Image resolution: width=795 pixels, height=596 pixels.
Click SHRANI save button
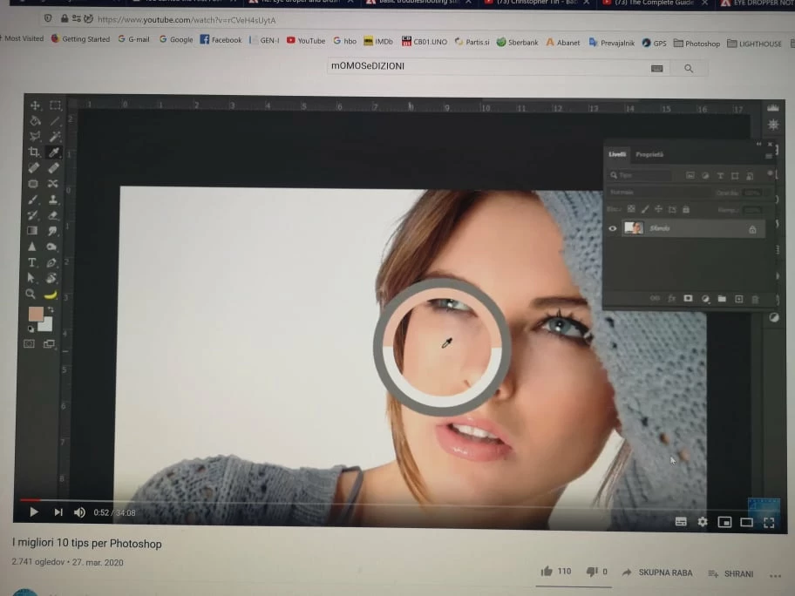(730, 573)
